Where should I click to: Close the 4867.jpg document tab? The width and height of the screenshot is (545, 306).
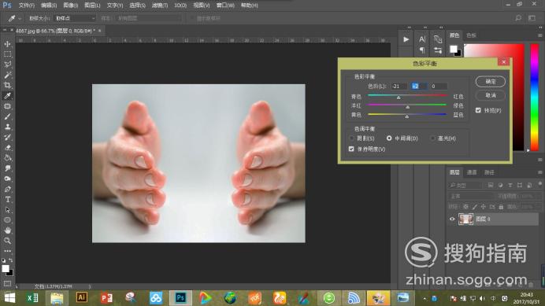[x=100, y=31]
